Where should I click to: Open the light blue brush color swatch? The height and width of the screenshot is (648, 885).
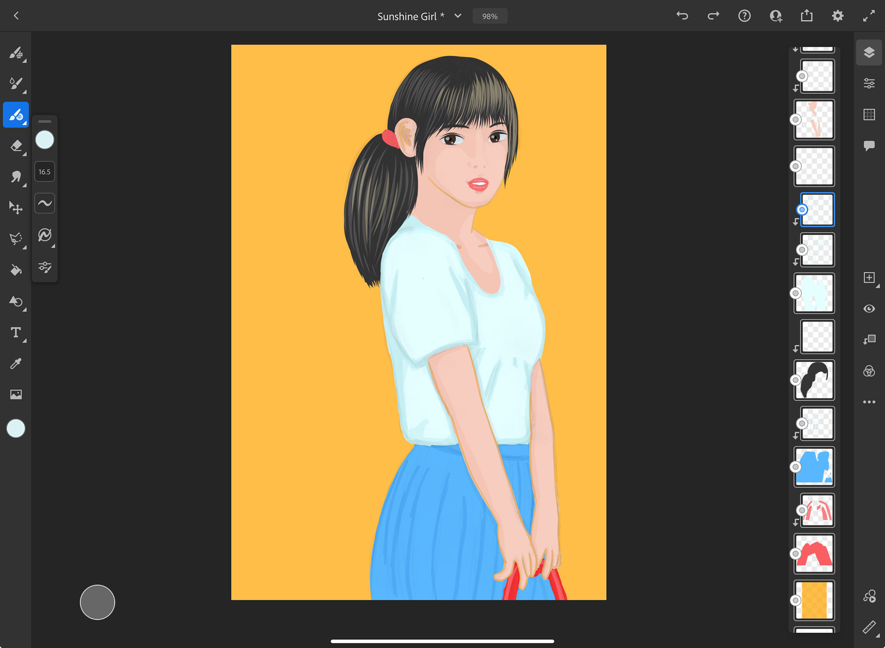coord(45,140)
